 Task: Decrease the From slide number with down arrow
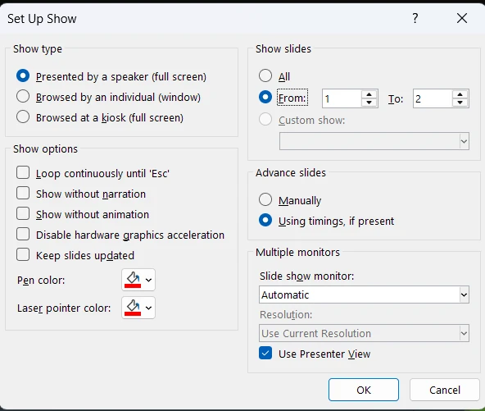pyautogui.click(x=369, y=103)
